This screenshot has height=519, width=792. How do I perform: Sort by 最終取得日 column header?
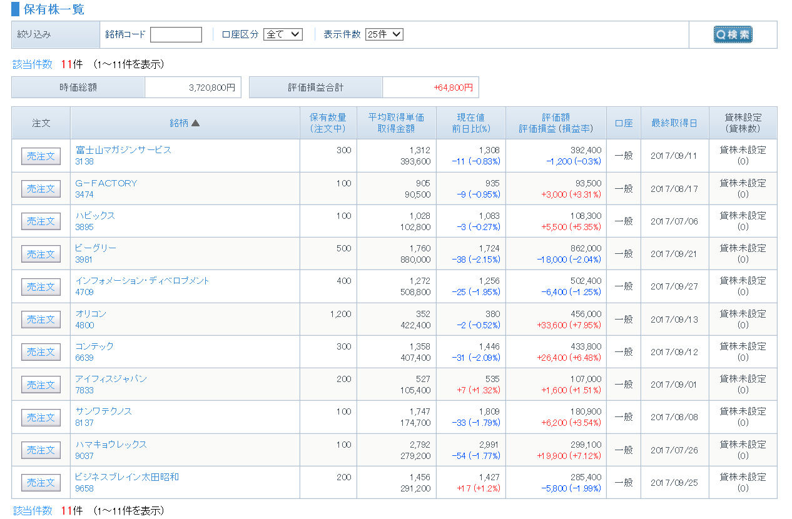[674, 123]
